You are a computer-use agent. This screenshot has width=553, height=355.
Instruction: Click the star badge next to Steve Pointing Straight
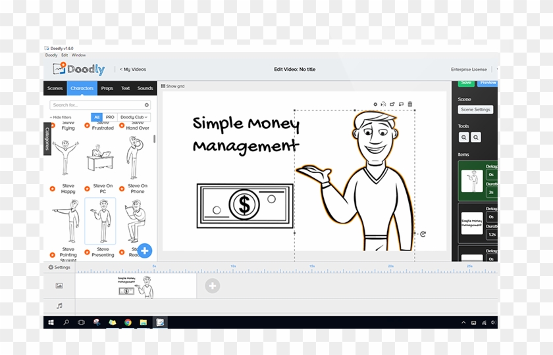tap(52, 255)
